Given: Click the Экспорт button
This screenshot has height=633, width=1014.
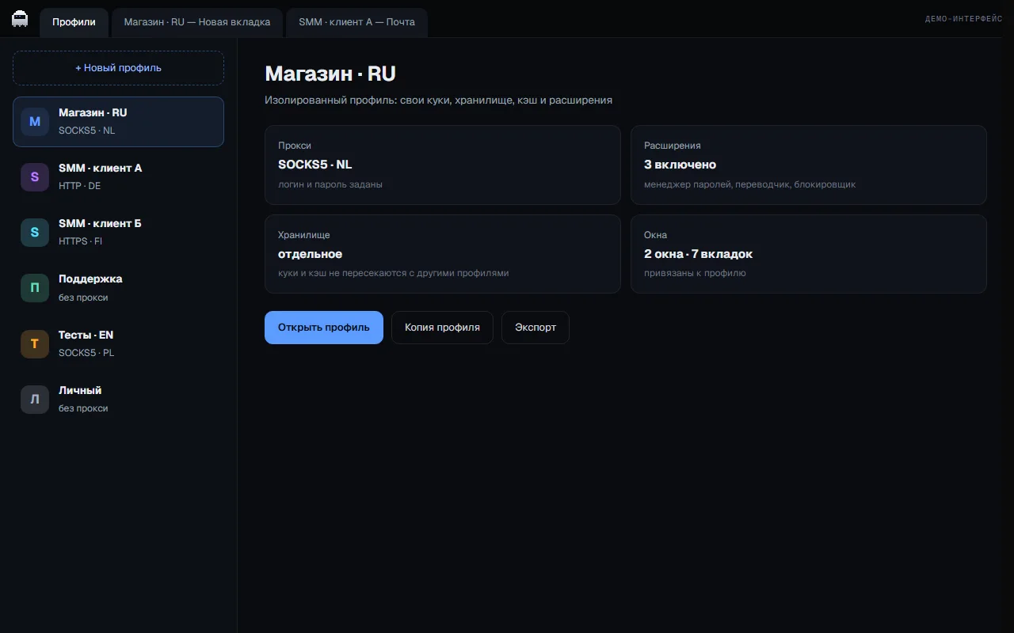Looking at the screenshot, I should [x=536, y=328].
